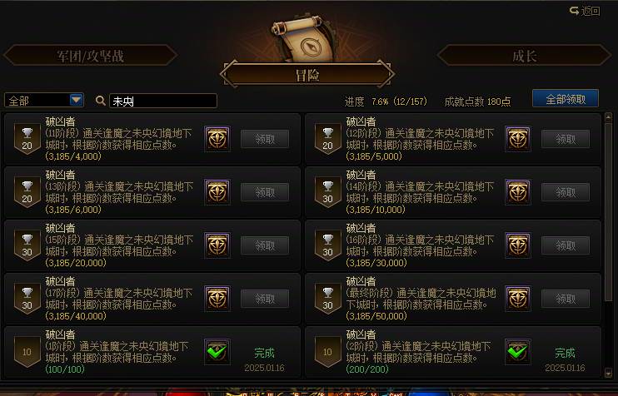618x396 pixels.
Task: Click the green checkmark icon for 1阶段
Action: 217,352
